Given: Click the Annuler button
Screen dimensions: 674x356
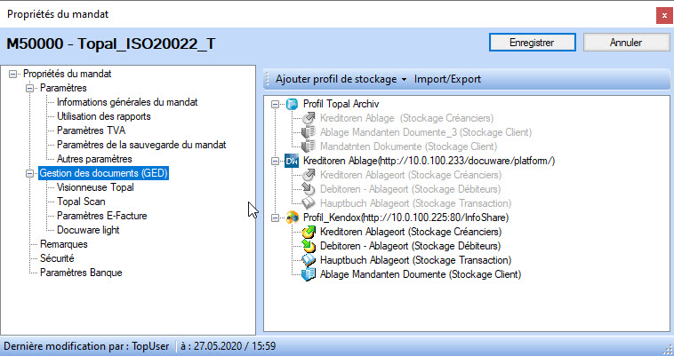Looking at the screenshot, I should (626, 42).
